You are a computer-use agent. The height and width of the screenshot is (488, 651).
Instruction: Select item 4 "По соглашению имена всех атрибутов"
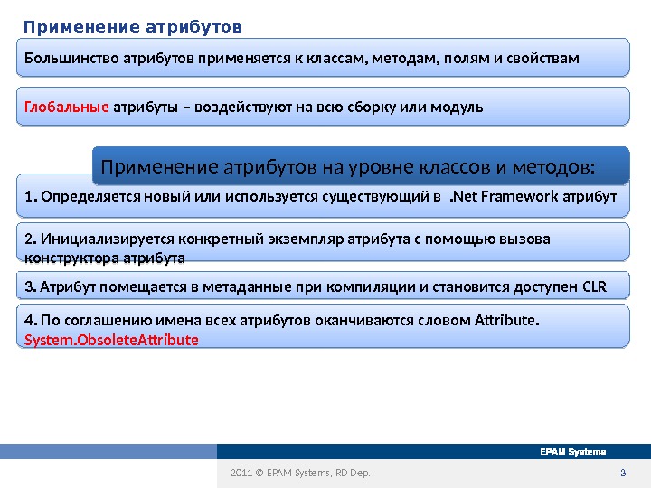pyautogui.click(x=323, y=325)
